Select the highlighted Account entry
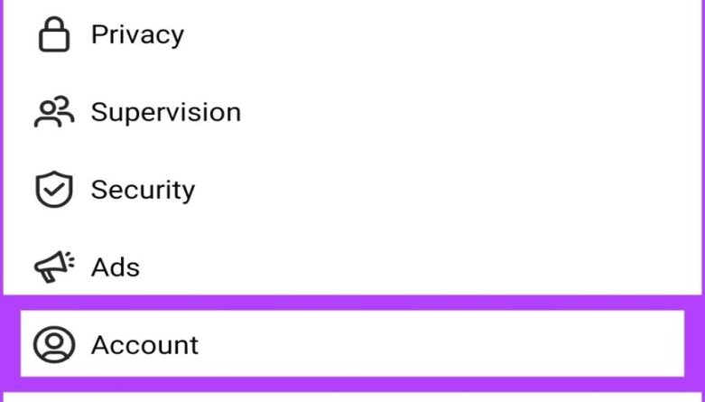The width and height of the screenshot is (705, 402). pos(352,343)
